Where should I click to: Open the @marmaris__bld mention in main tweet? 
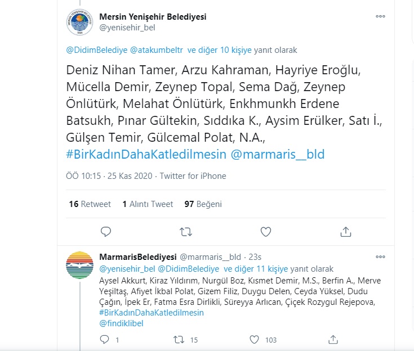tap(278, 154)
